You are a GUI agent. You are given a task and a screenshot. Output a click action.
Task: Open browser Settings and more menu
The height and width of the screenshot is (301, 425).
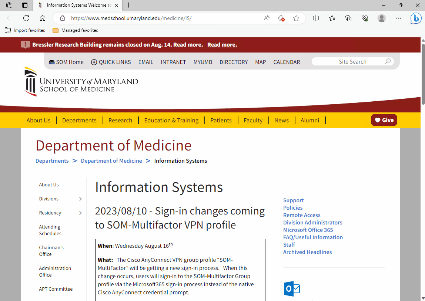coord(399,18)
